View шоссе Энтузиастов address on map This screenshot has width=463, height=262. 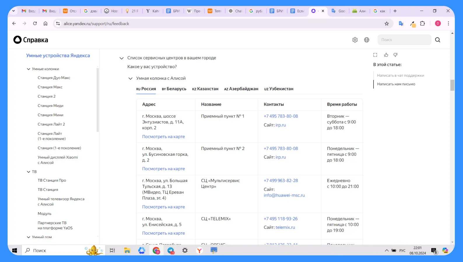(x=164, y=137)
